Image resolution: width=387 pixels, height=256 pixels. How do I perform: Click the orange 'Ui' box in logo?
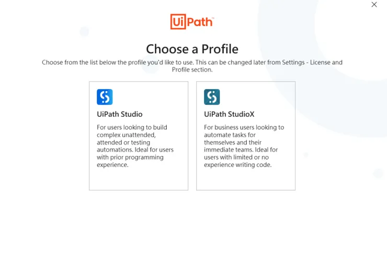pos(178,21)
